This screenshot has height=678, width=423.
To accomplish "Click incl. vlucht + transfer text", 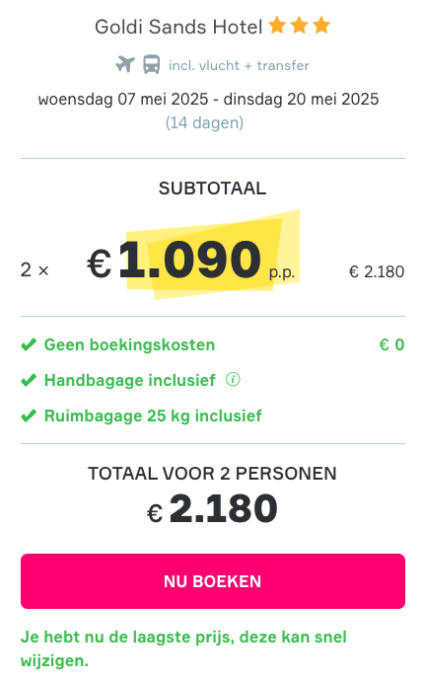I will pyautogui.click(x=239, y=65).
